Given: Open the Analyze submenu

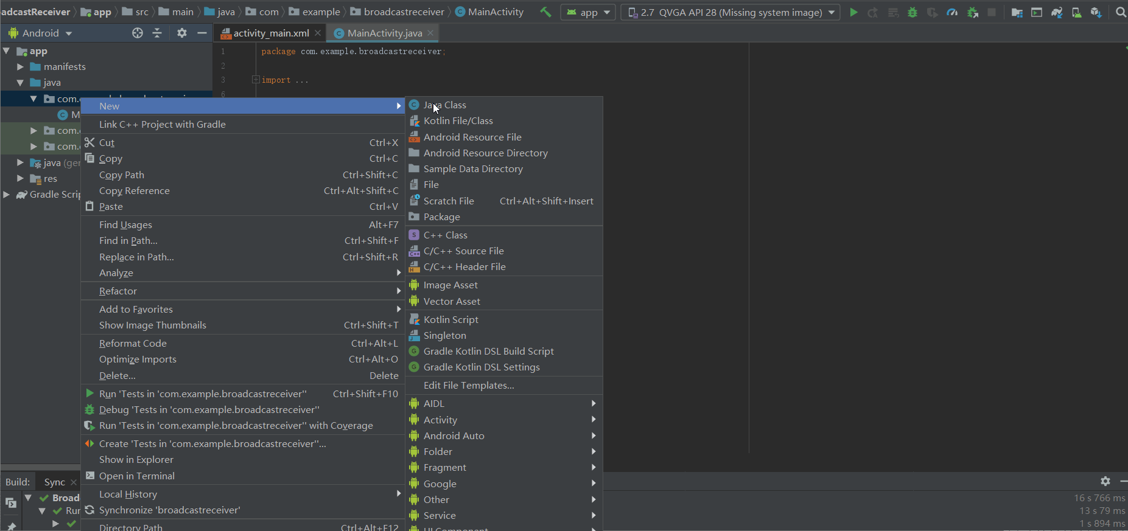Looking at the screenshot, I should click(243, 272).
